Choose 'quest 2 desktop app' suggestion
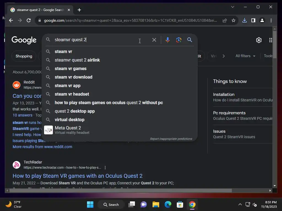This screenshot has width=282, height=211. pos(120,111)
